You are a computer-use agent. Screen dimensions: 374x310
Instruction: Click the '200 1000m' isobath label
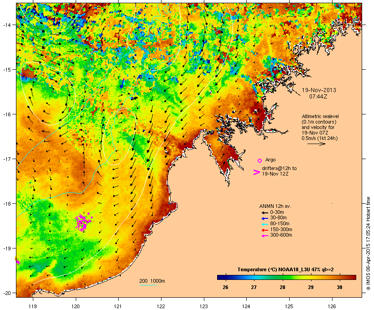click(152, 281)
